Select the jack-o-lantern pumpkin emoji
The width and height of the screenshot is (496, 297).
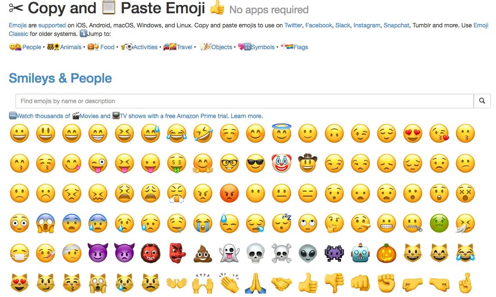coord(386,253)
